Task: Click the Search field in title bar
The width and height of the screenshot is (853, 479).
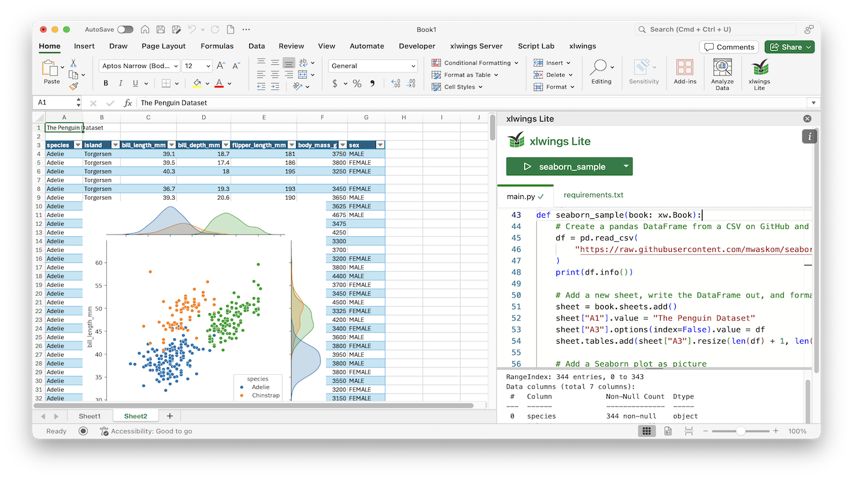Action: click(x=715, y=29)
